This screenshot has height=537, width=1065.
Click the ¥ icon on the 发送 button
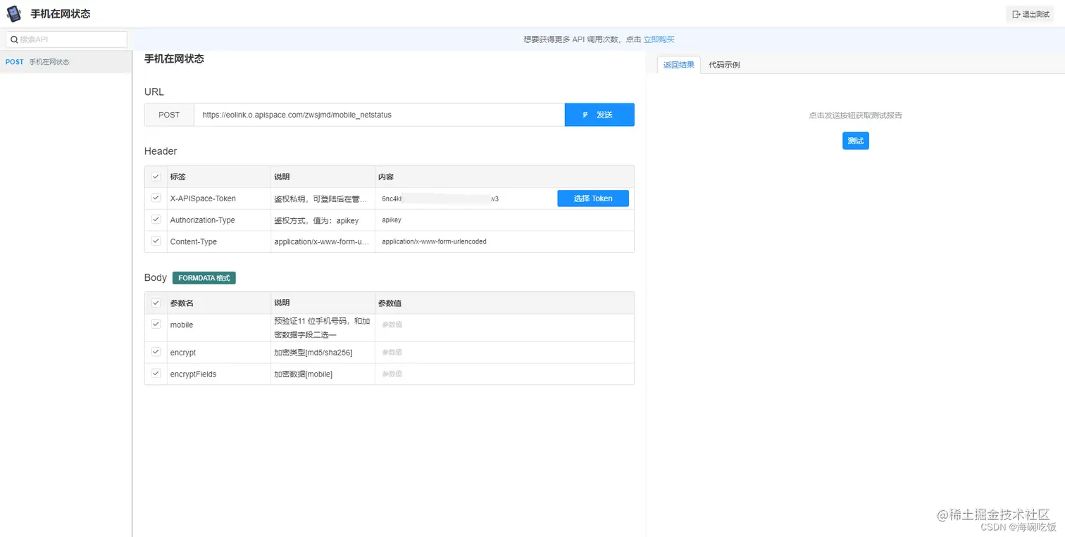click(x=585, y=115)
